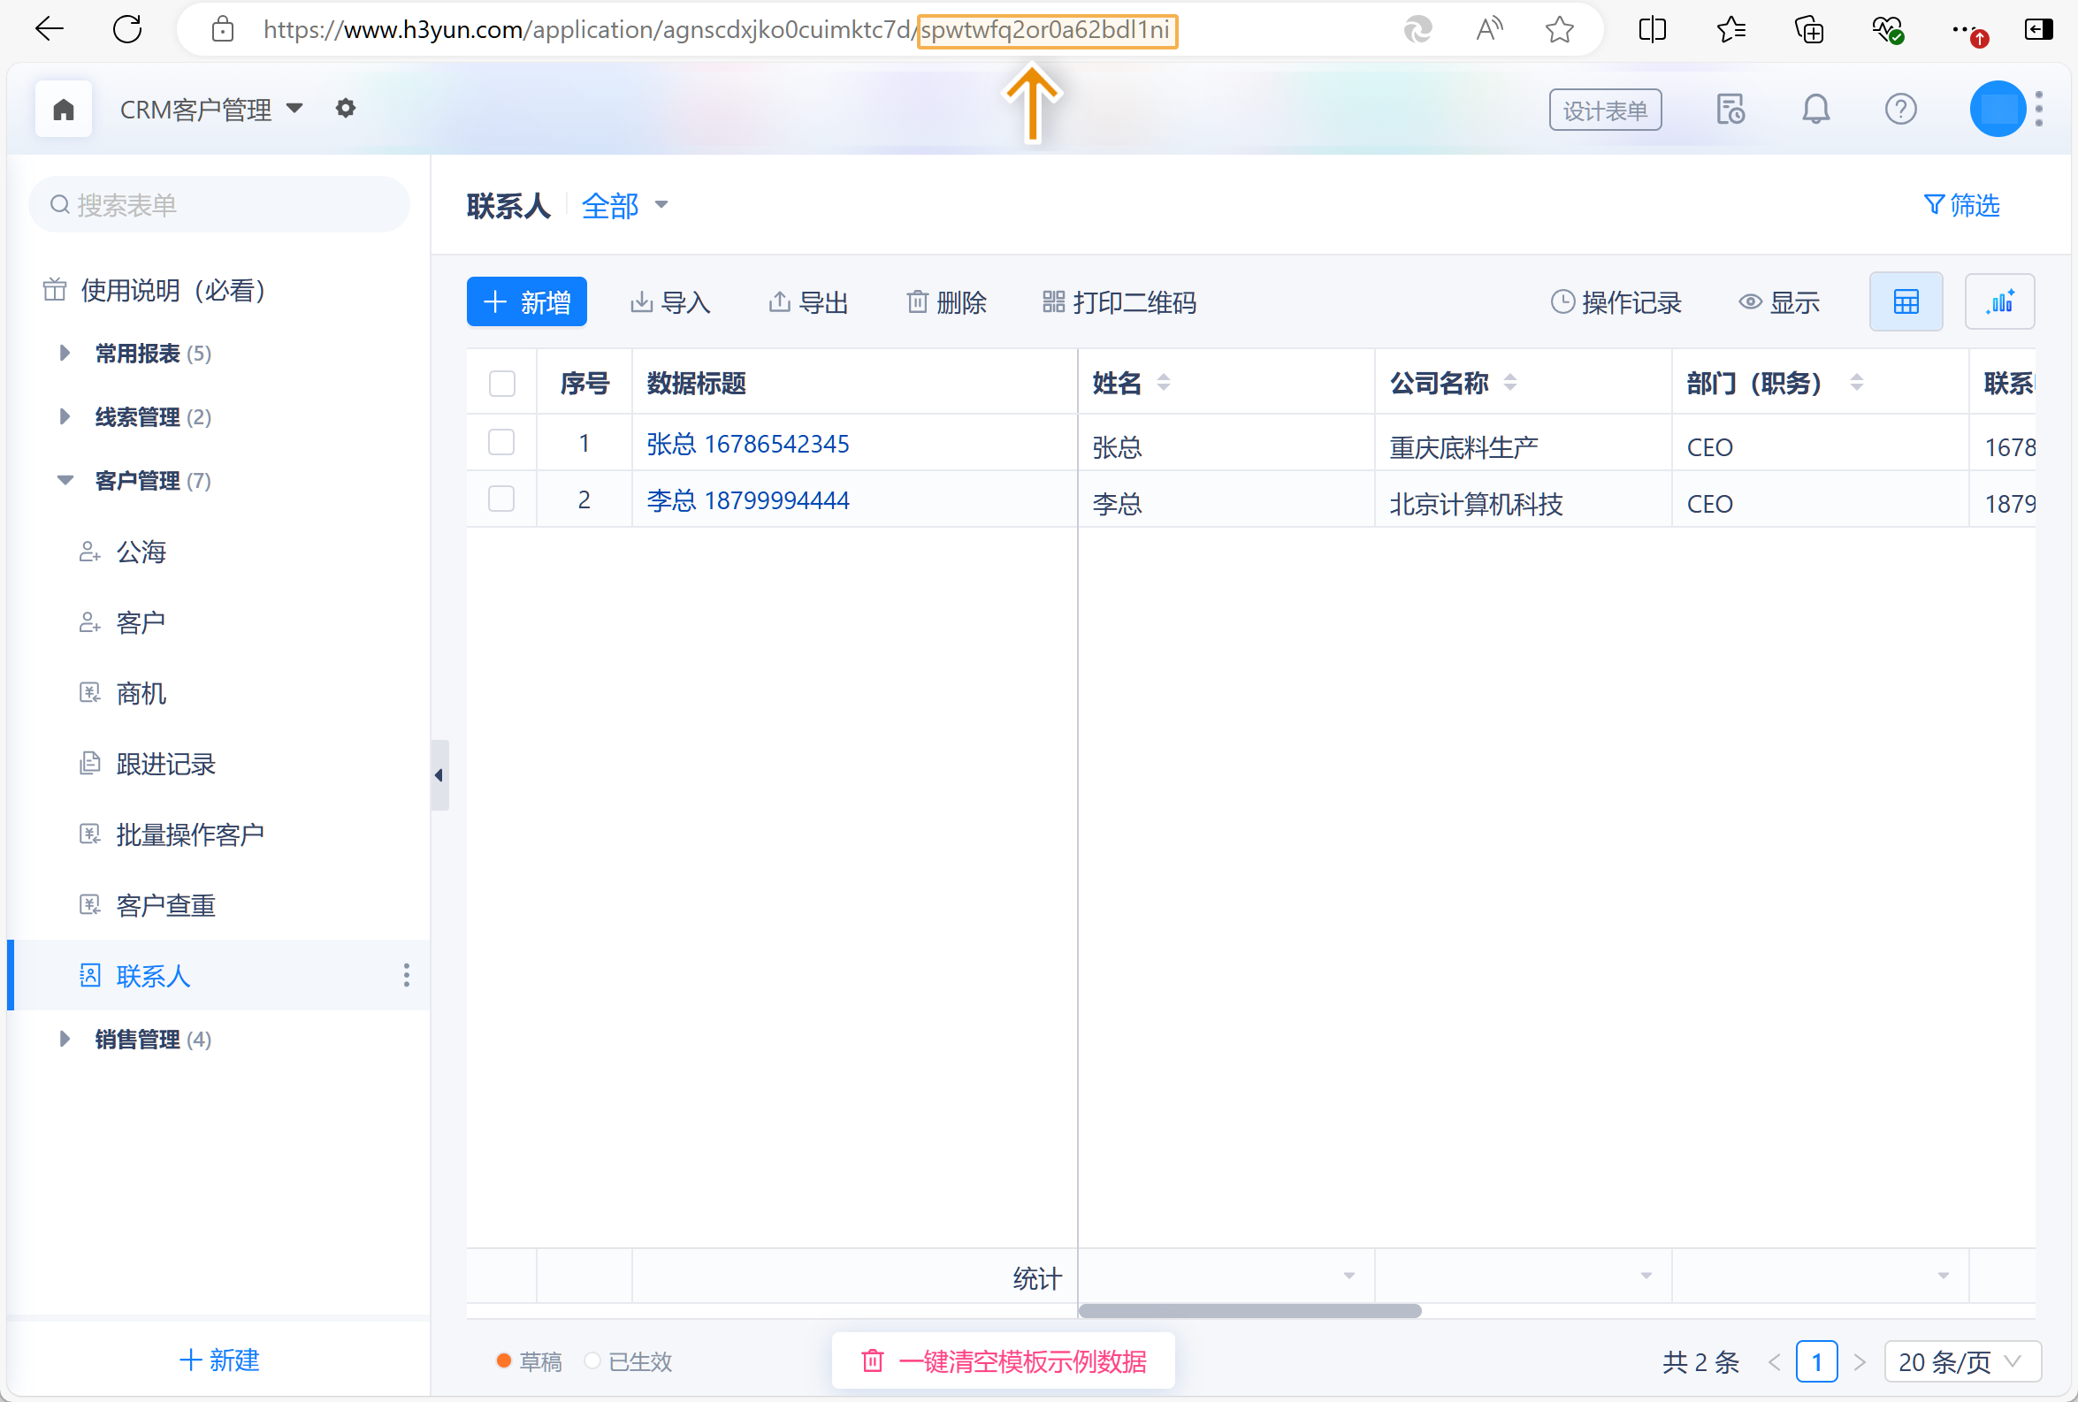
Task: Open the record link 张总 16786542345
Action: [747, 444]
